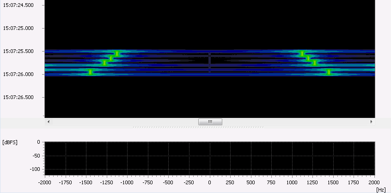Click the horizontal scrollbar right arrow
Image resolution: width=391 pixels, height=193 pixels.
(x=371, y=122)
